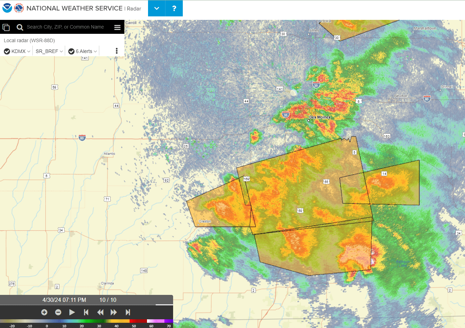Step back one radar frame

[x=100, y=312]
